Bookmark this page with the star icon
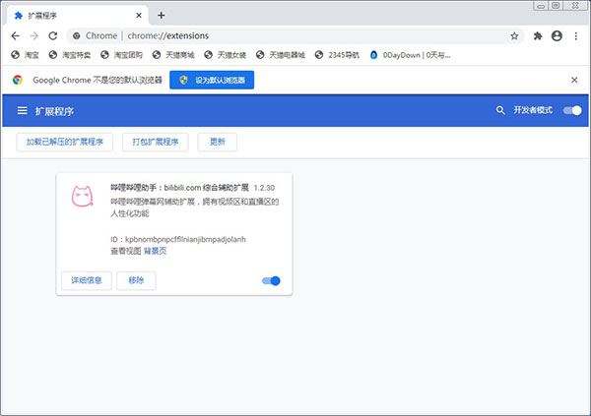 (x=514, y=35)
